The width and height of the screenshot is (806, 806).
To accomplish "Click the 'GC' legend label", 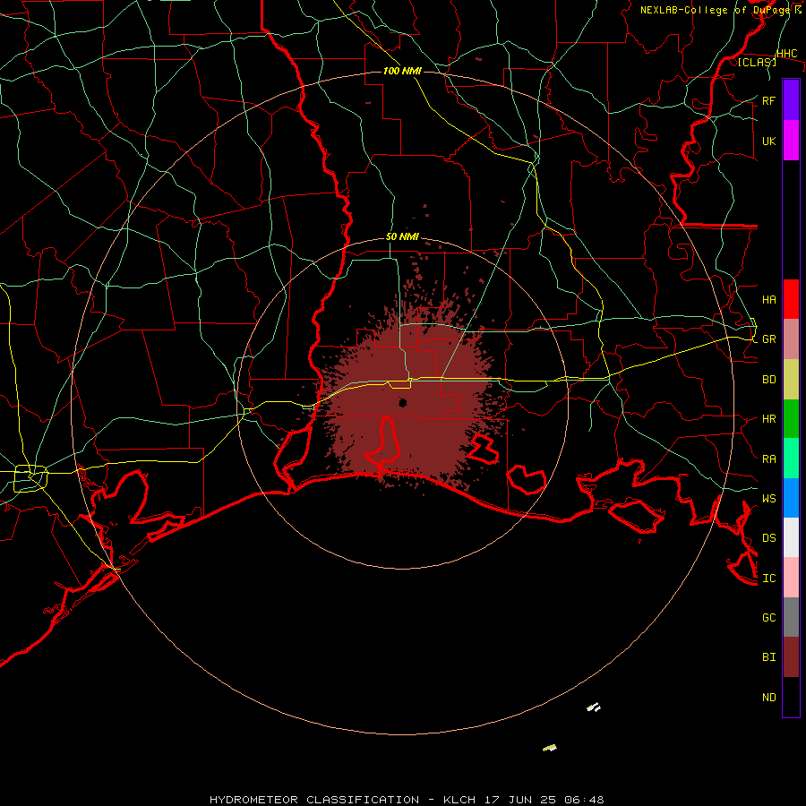I will [768, 618].
